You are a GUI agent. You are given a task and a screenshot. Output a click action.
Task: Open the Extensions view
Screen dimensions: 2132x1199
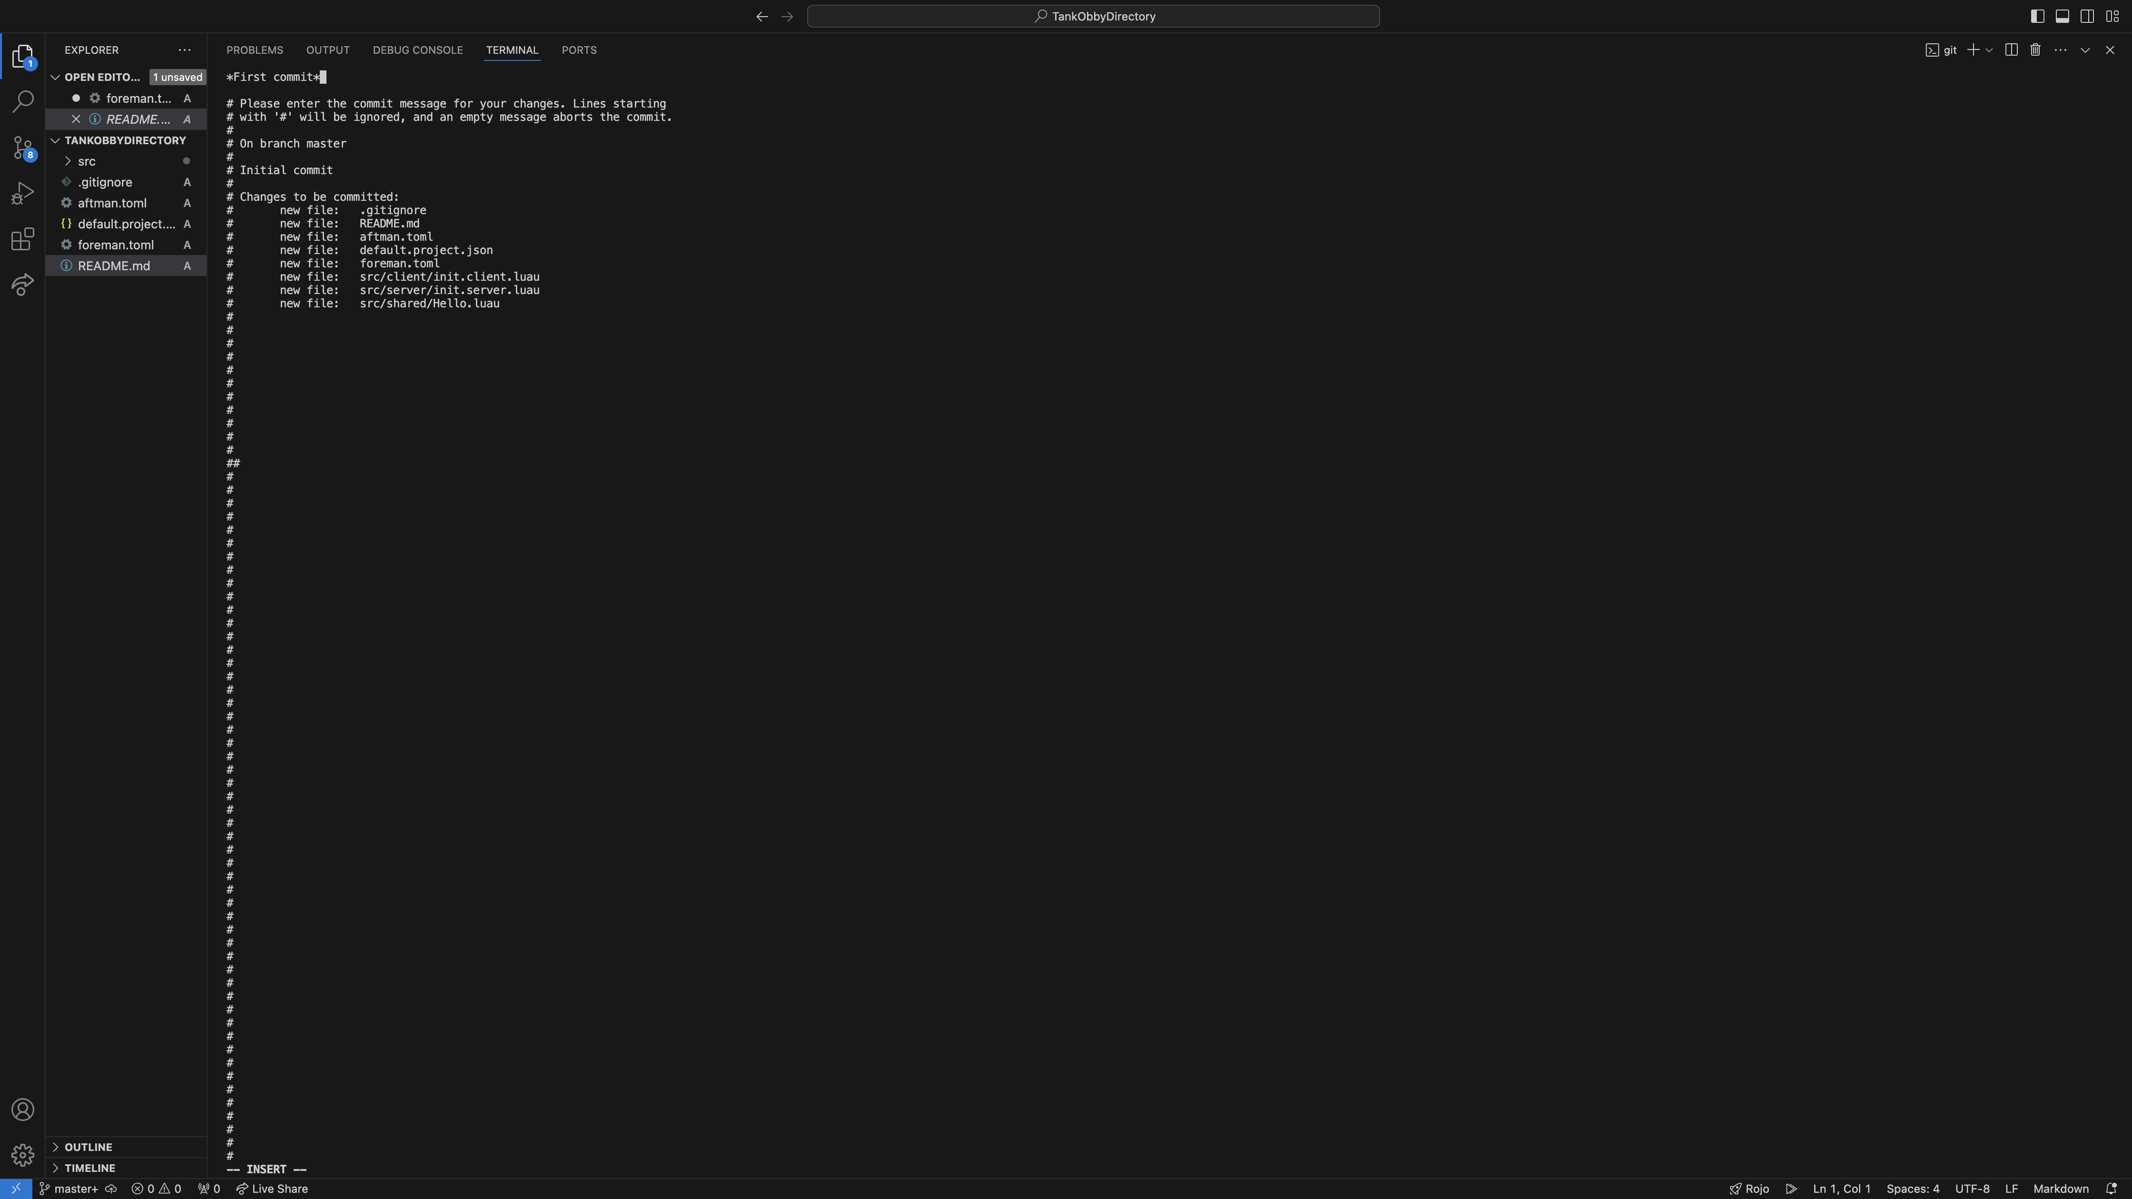22,239
